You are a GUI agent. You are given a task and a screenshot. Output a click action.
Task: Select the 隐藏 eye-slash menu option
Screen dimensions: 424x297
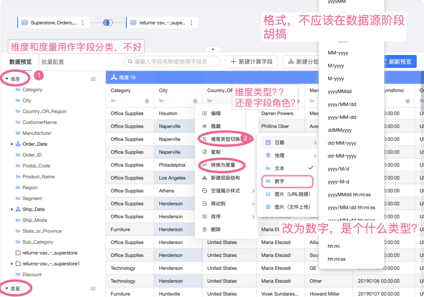click(216, 126)
